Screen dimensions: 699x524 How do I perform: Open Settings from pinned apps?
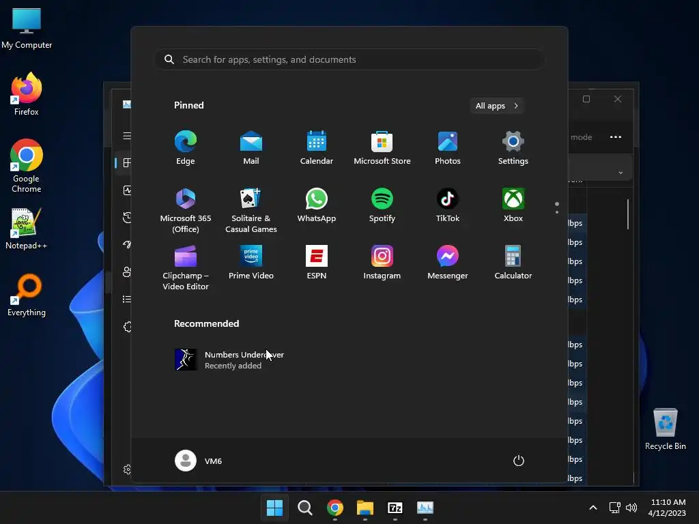click(x=513, y=148)
